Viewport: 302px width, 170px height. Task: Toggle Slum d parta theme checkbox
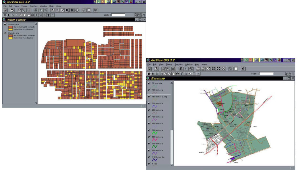coord(5,33)
